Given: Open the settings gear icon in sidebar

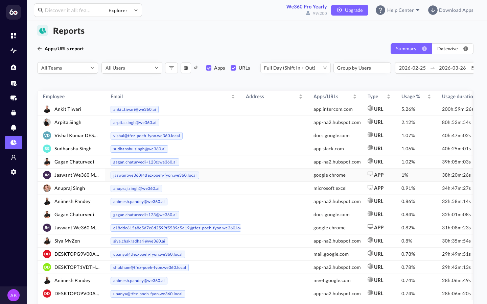Looking at the screenshot, I should (x=14, y=172).
